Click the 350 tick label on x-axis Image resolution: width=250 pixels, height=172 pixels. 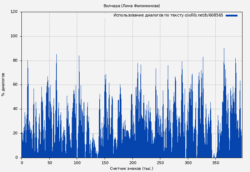[215, 163]
